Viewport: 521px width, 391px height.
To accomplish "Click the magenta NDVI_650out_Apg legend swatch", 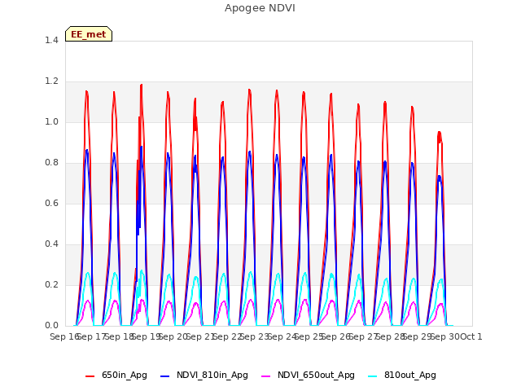I will [266, 376].
